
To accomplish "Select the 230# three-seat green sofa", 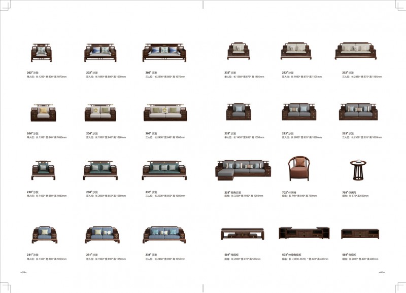I will (165, 170).
